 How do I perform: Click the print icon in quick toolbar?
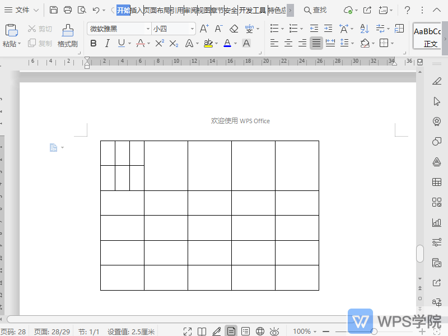point(68,10)
